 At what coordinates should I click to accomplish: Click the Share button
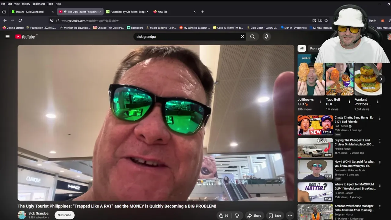[254, 215]
